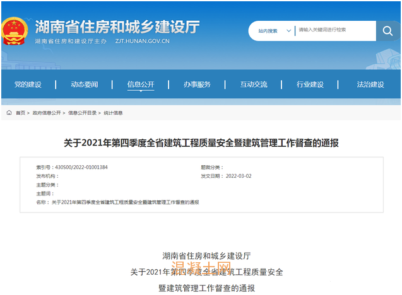Click the 湖南省住房和城乡建设厅 site title
Image resolution: width=402 pixels, height=295 pixels.
pyautogui.click(x=117, y=26)
